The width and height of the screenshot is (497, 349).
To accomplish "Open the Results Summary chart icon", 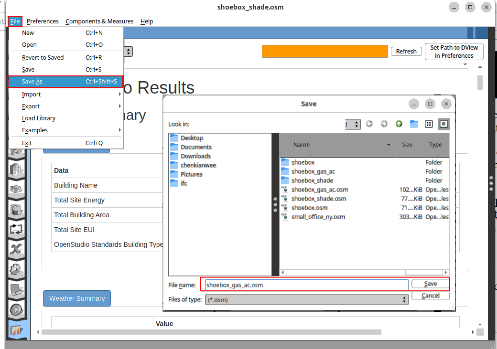I will click(x=17, y=329).
